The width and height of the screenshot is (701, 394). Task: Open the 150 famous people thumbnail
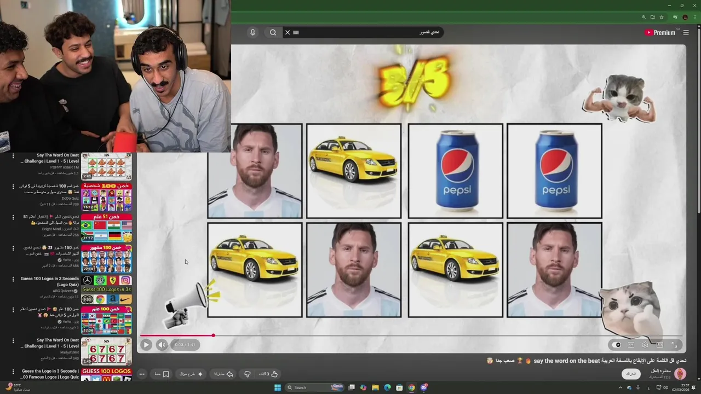[x=106, y=259]
